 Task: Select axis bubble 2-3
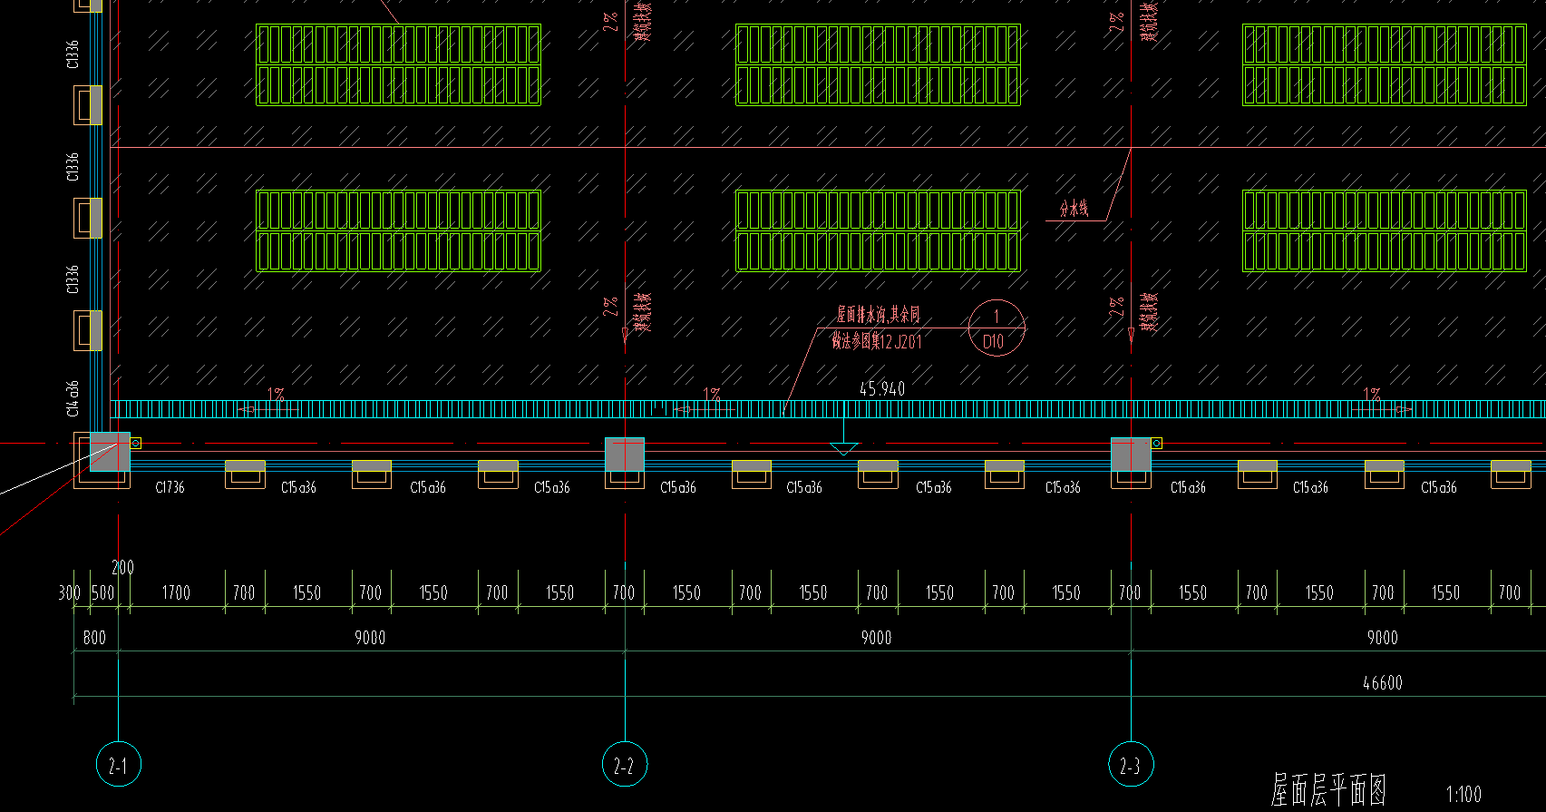coord(1131,765)
